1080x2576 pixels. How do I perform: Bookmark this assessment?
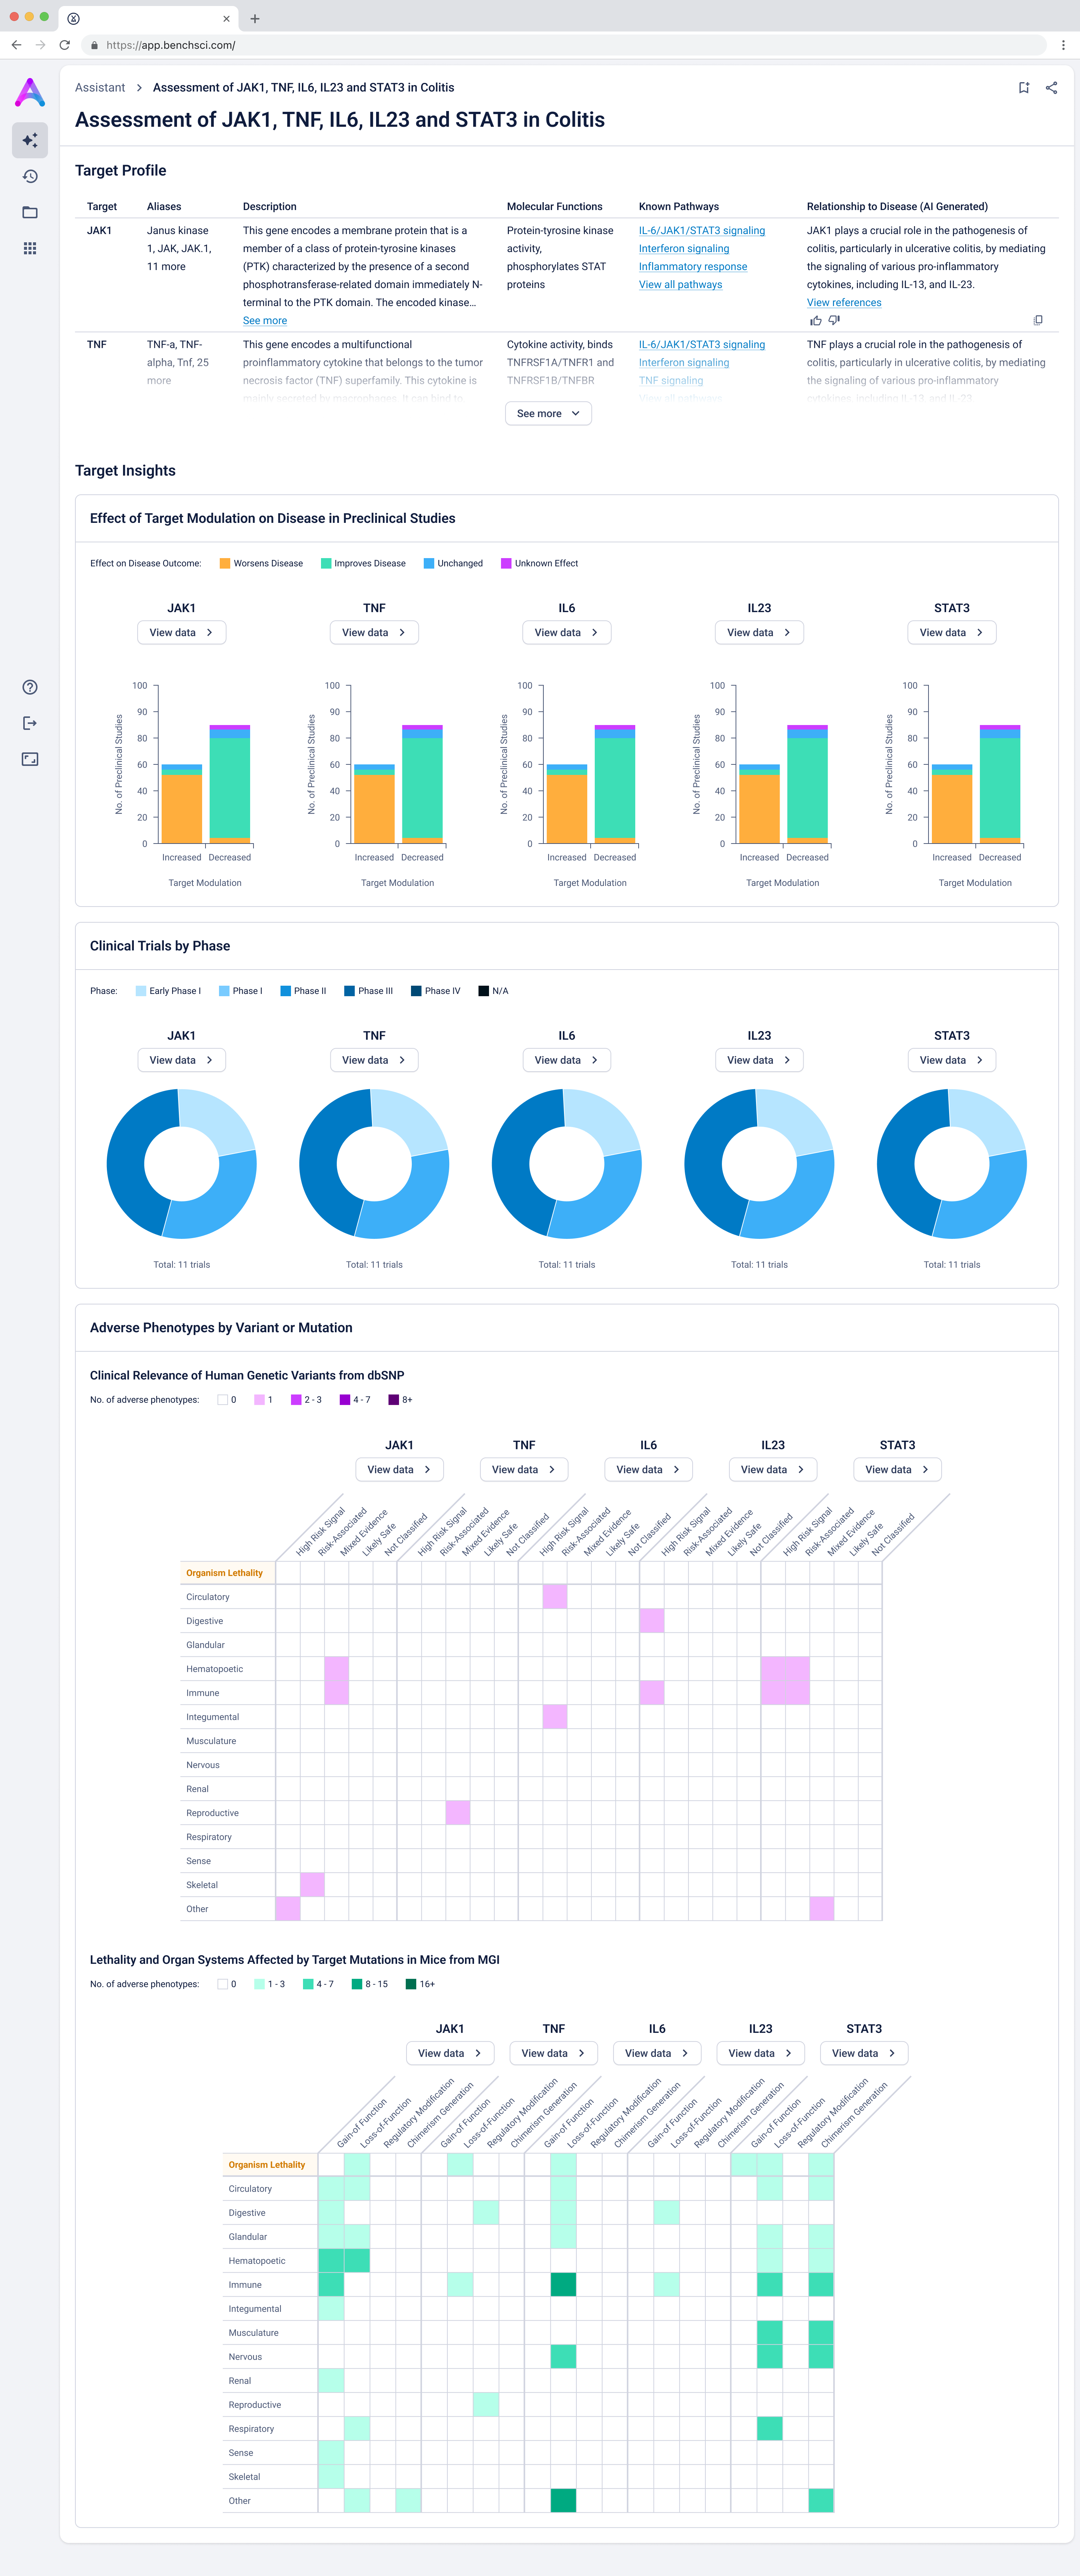pyautogui.click(x=1024, y=88)
